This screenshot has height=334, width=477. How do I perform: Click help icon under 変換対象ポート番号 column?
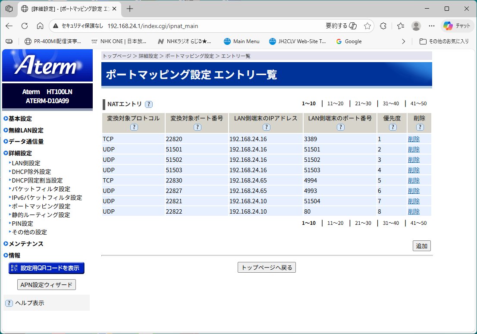click(197, 127)
